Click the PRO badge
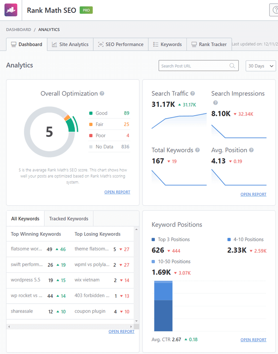The width and height of the screenshot is (278, 354). coord(86,10)
